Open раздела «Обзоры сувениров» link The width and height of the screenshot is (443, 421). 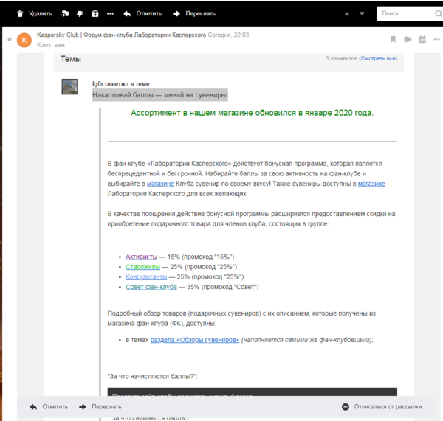(x=195, y=340)
